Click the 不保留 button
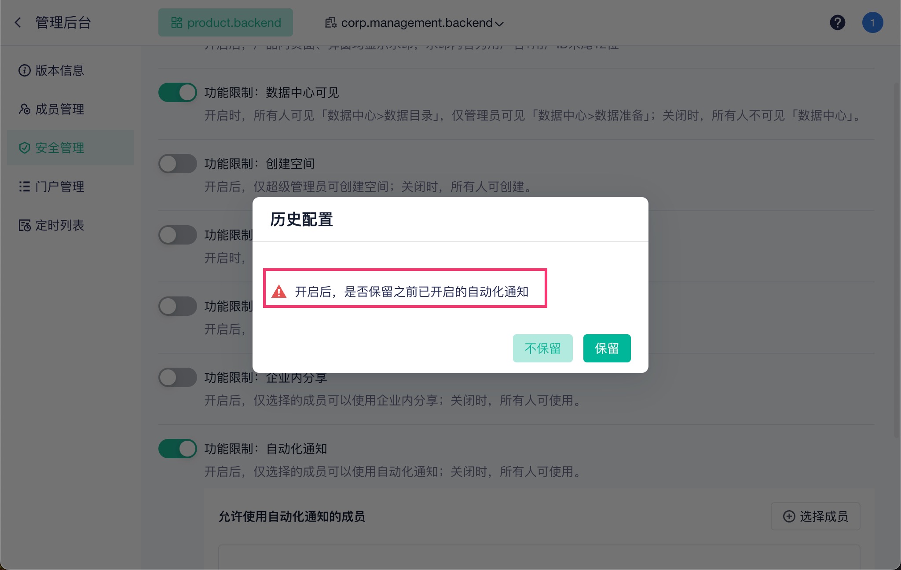 point(542,348)
